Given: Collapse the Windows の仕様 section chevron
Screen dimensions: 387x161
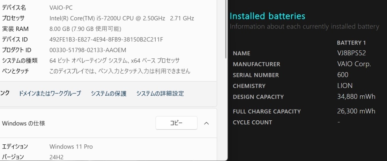Looking at the screenshot, I should [x=206, y=123].
